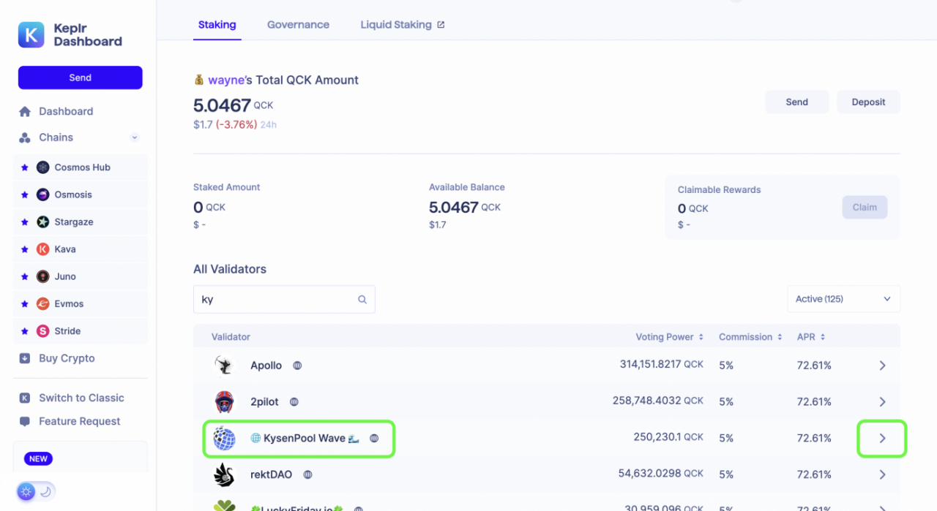Open Apollo validator details arrow
This screenshot has width=937, height=511.
882,366
